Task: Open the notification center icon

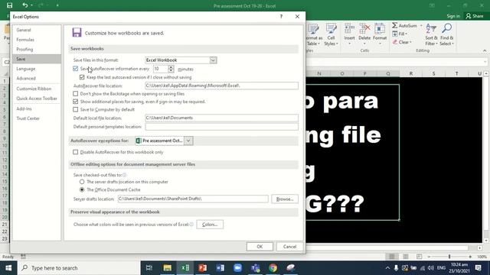Action: pyautogui.click(x=478, y=268)
